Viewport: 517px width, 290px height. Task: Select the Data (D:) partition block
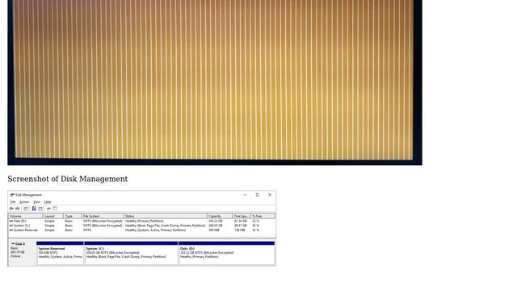tap(227, 252)
